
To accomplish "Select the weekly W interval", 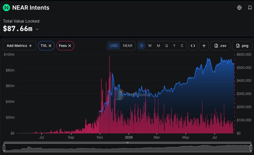I will pos(150,46).
